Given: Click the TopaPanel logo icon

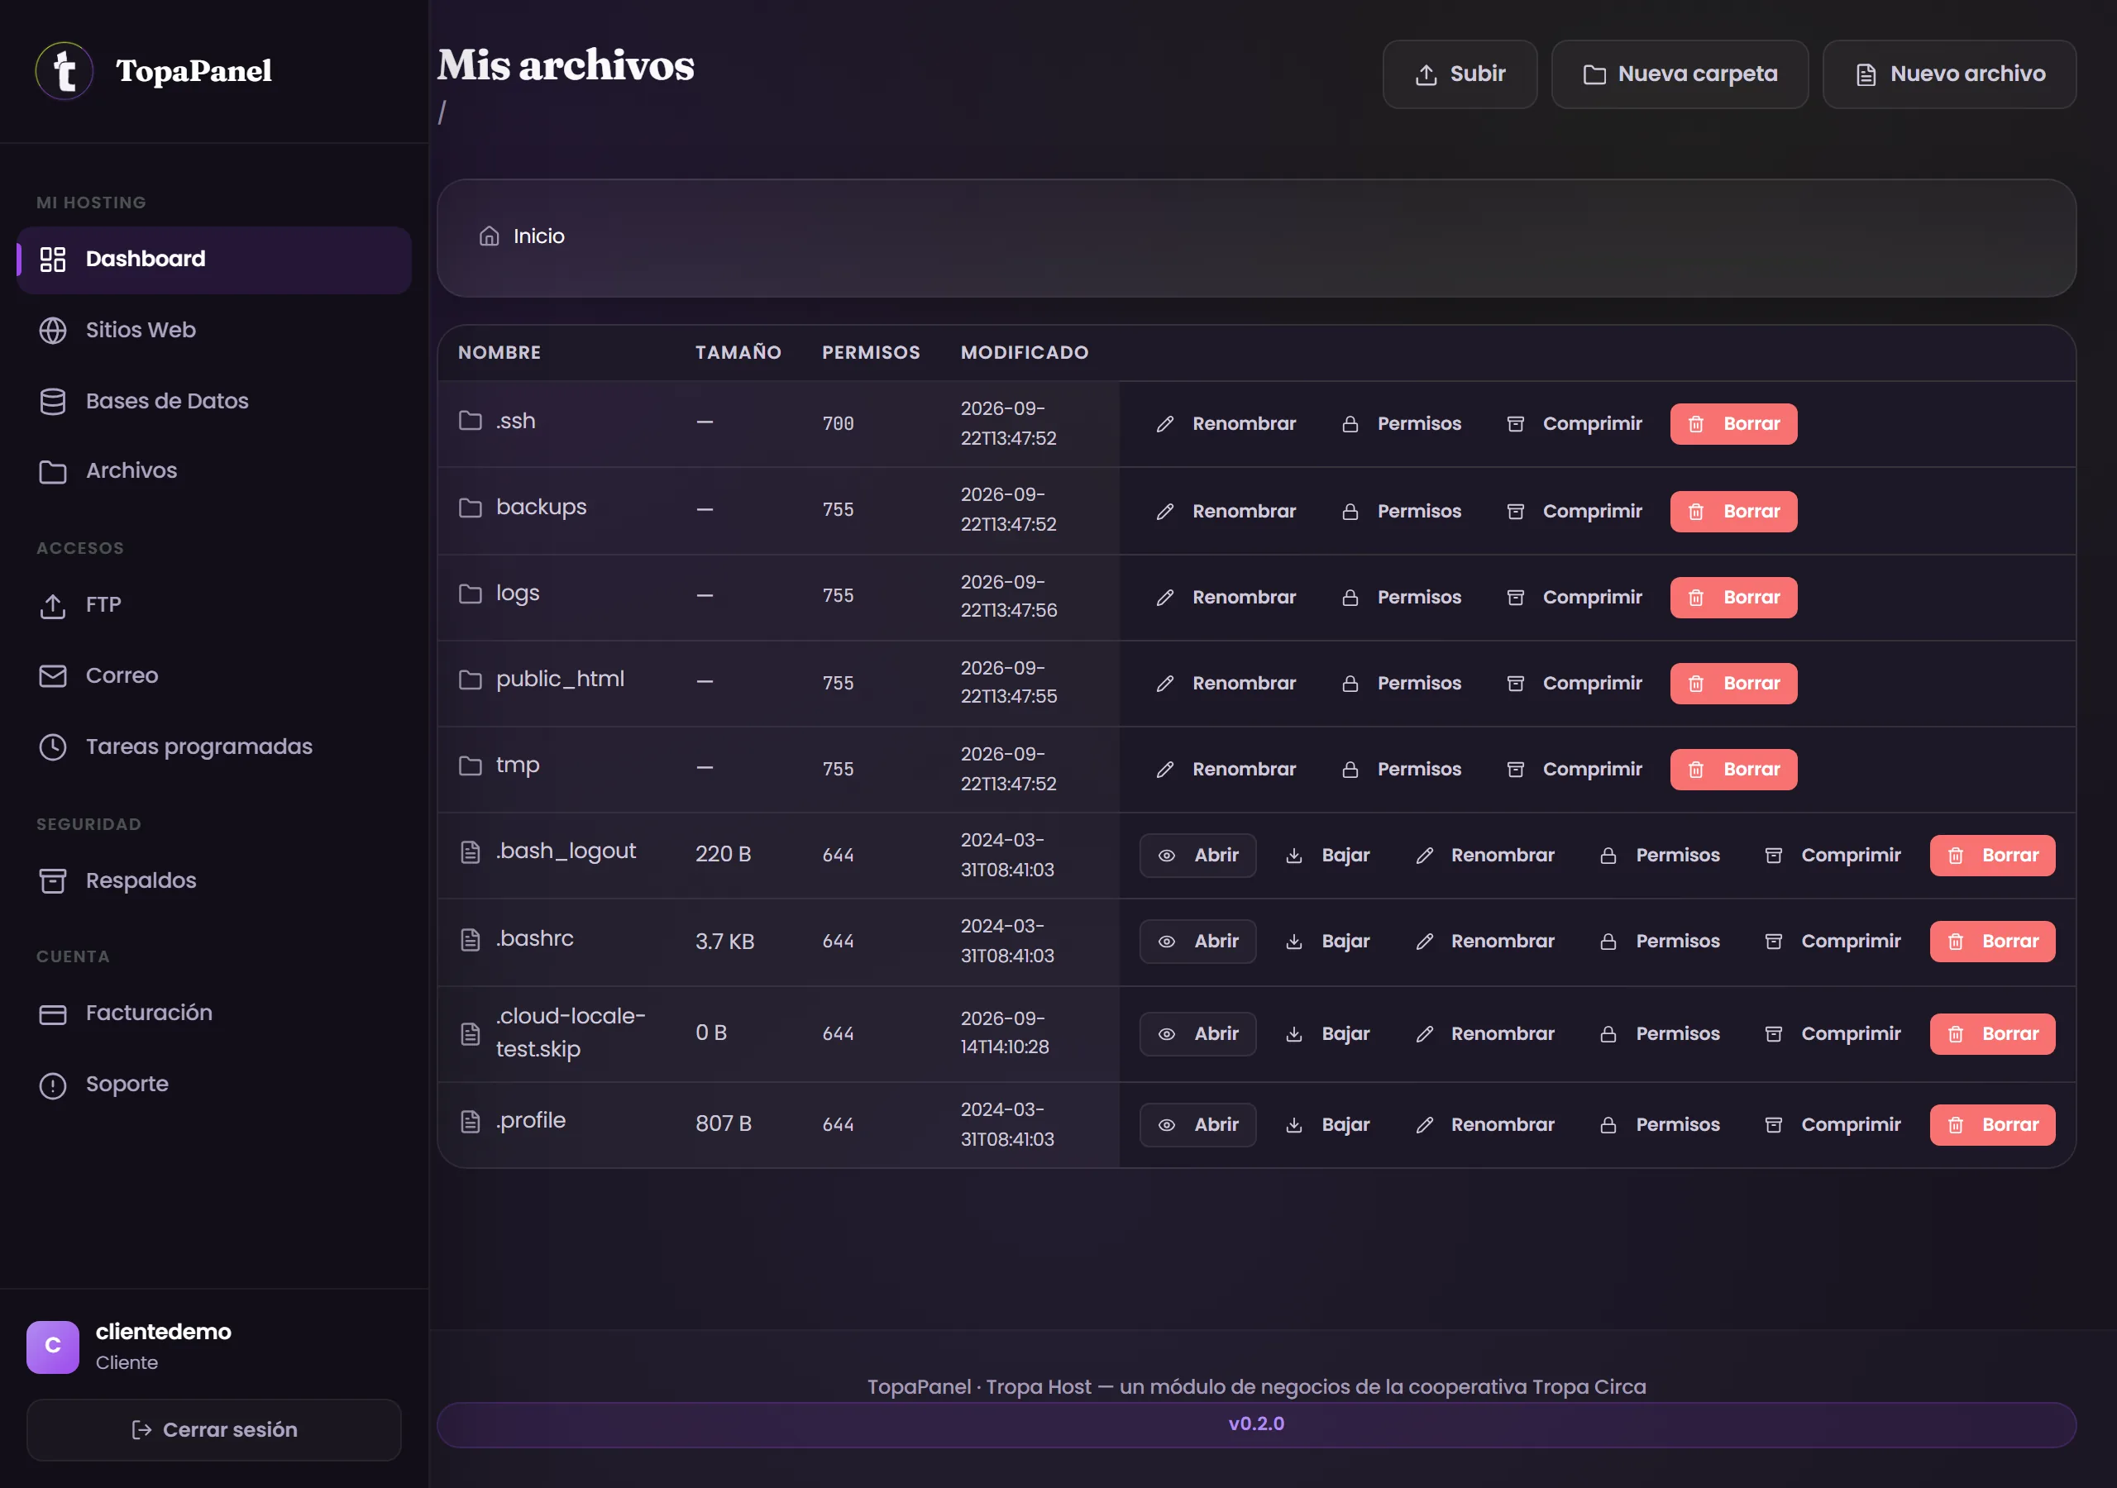Looking at the screenshot, I should tap(64, 71).
